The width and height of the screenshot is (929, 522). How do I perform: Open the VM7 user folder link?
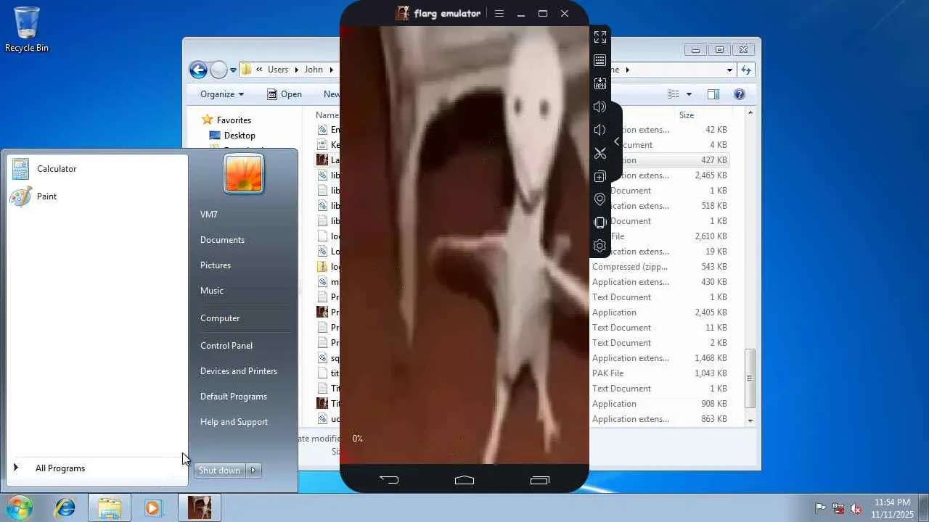(x=209, y=215)
